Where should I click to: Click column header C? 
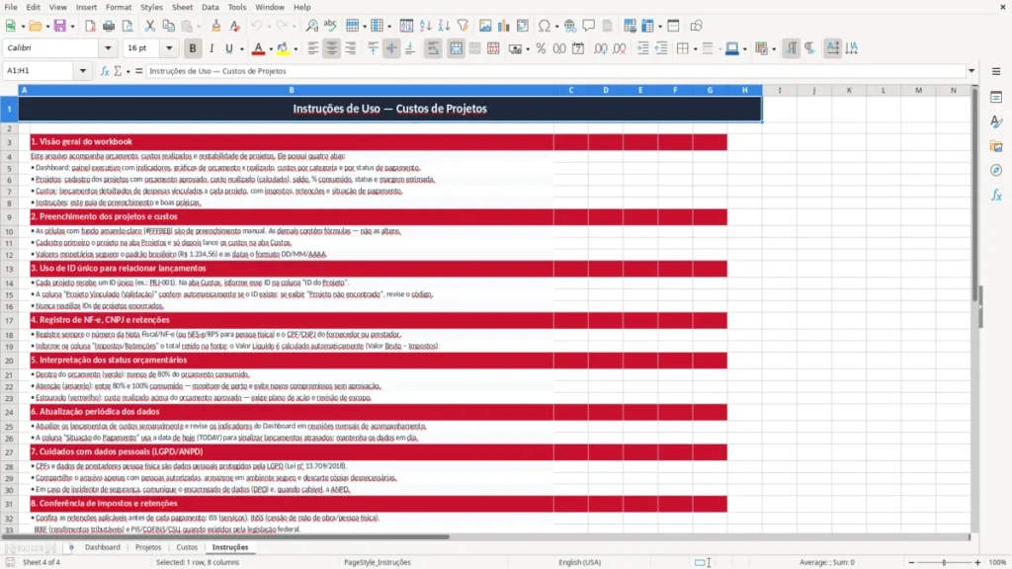pos(571,90)
